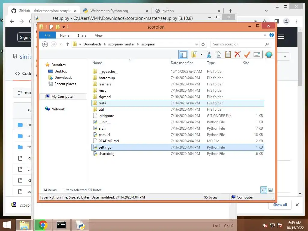Click the Copy icon in toolbar
Image resolution: width=308 pixels, height=231 pixels.
point(218,54)
